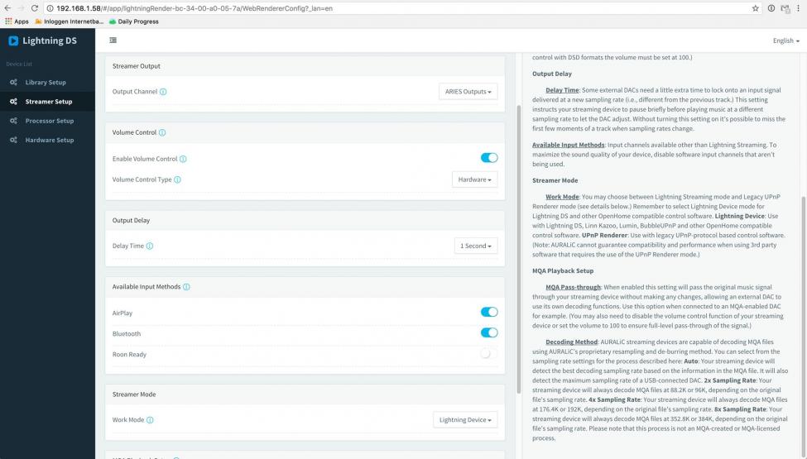
Task: Open Processor Setup in the sidebar
Action: click(47, 121)
